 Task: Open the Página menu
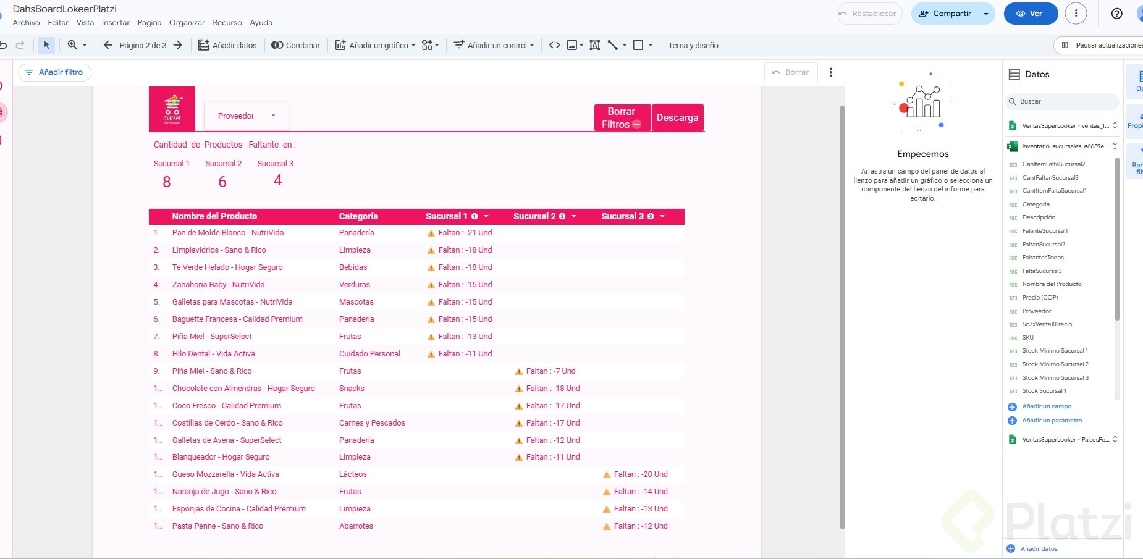click(x=150, y=23)
